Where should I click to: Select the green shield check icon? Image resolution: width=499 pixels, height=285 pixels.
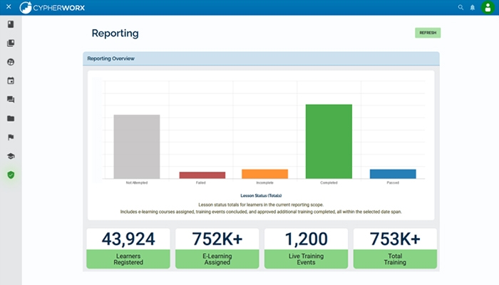click(11, 175)
